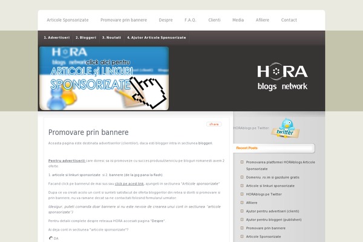Click the share button
The image size is (363, 242).
(x=214, y=124)
